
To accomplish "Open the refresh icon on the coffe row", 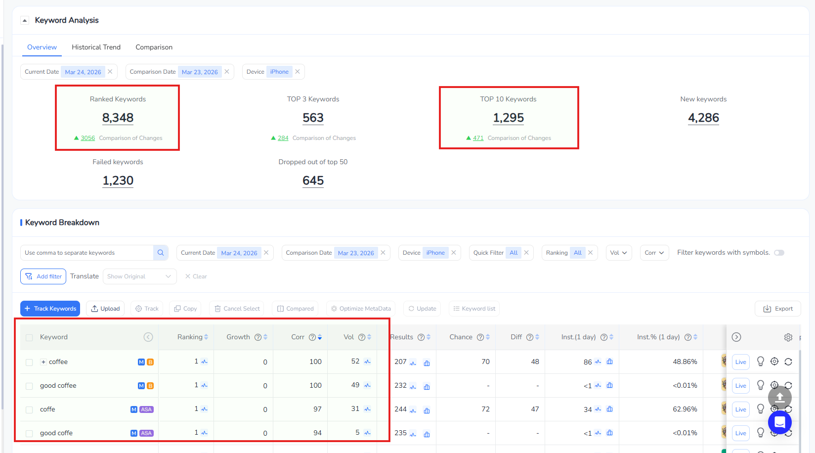I will 788,409.
